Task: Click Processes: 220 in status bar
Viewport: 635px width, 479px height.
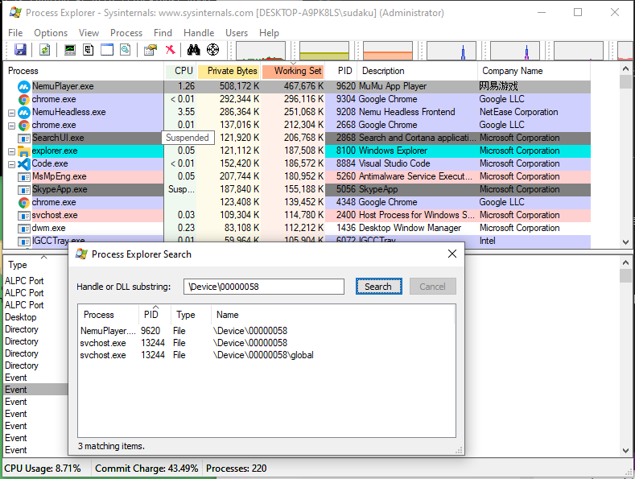Action: [x=236, y=469]
